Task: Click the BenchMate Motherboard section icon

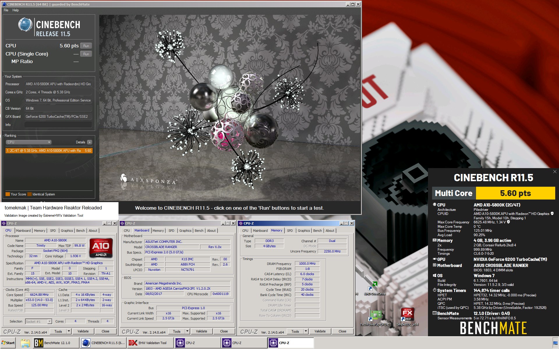Action: pos(434,265)
